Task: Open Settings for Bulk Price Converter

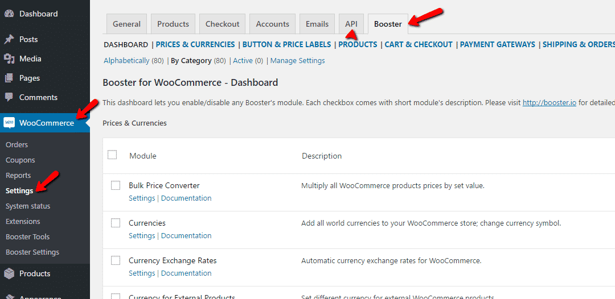Action: [x=142, y=198]
